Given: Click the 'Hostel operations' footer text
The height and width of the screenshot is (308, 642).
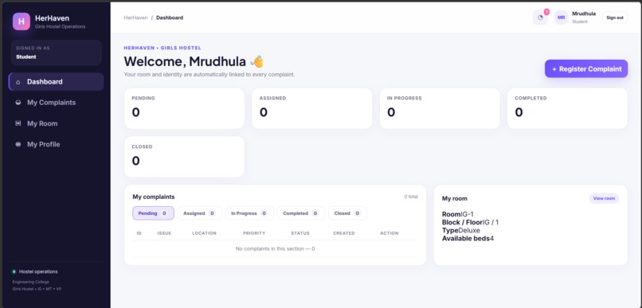Looking at the screenshot, I should click(x=38, y=271).
